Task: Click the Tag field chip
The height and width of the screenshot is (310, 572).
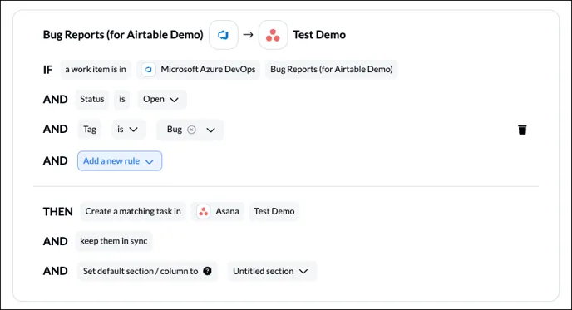Action: [90, 130]
